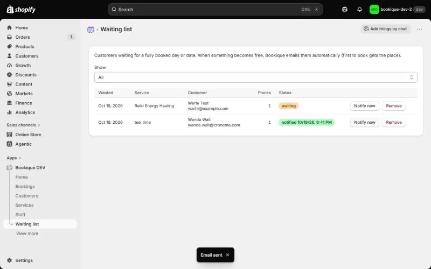Click tee_time service cell
Image resolution: width=431 pixels, height=269 pixels.
pos(143,123)
